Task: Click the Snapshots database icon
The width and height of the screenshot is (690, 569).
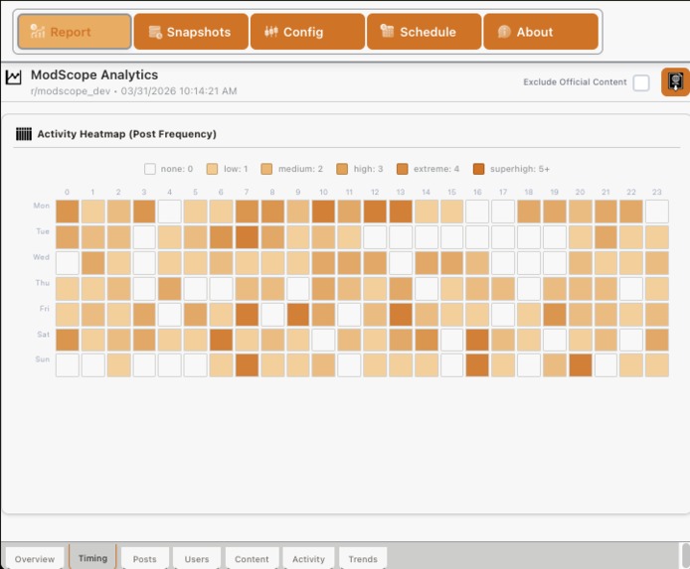Action: (155, 32)
